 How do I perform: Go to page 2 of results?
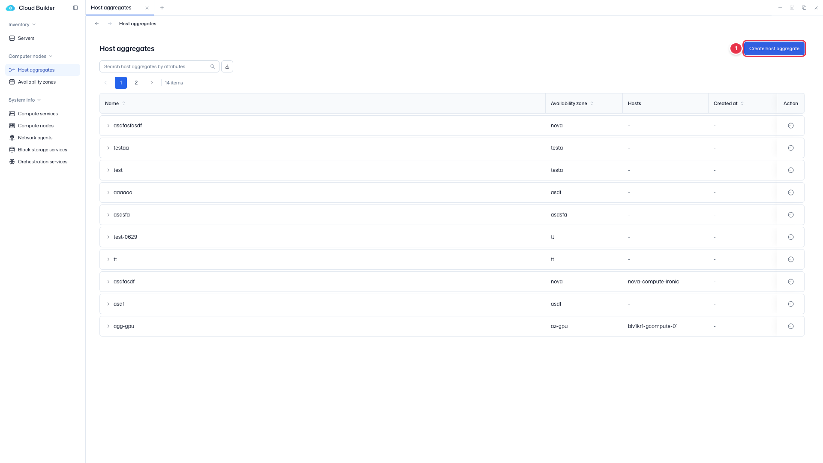coord(136,83)
